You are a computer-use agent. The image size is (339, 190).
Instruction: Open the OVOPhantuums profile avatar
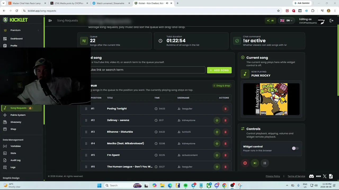tap(322, 21)
